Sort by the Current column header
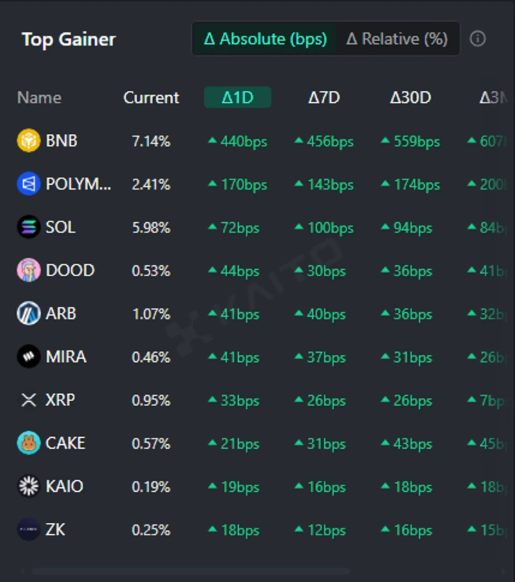515x582 pixels. coord(151,98)
